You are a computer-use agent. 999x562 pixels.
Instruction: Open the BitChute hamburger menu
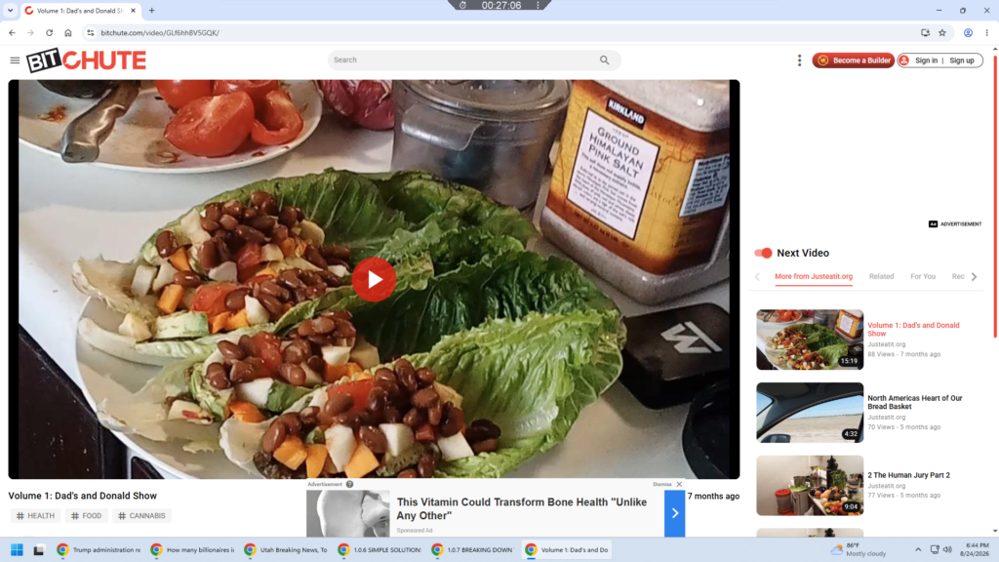15,60
